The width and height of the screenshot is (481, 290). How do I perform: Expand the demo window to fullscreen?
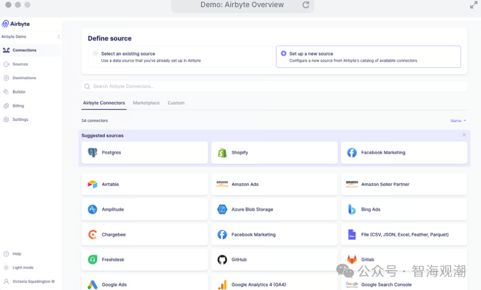pos(474,5)
